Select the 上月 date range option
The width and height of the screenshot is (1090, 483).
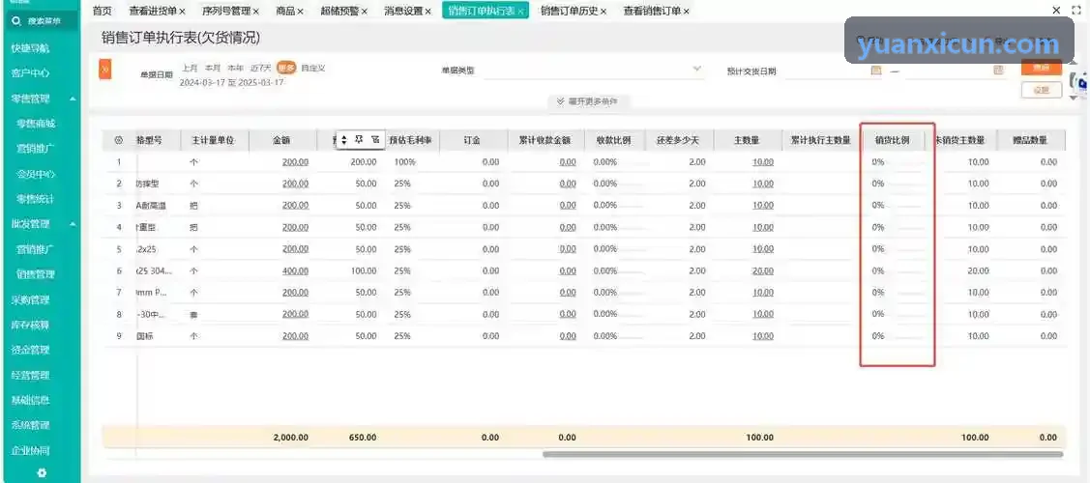[x=190, y=68]
